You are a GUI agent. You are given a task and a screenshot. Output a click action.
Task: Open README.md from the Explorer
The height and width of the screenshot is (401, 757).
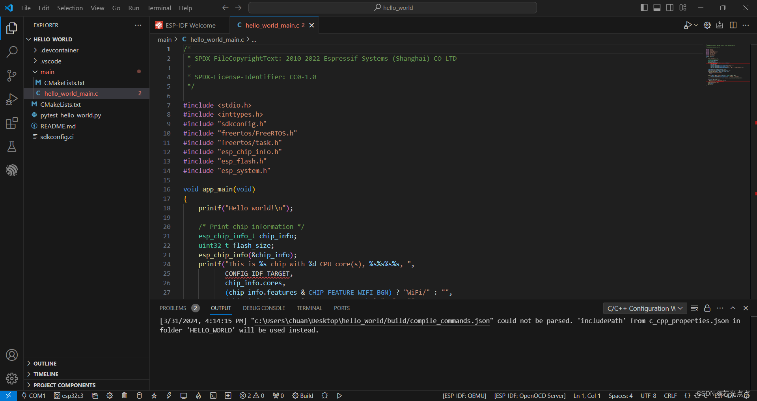(58, 126)
